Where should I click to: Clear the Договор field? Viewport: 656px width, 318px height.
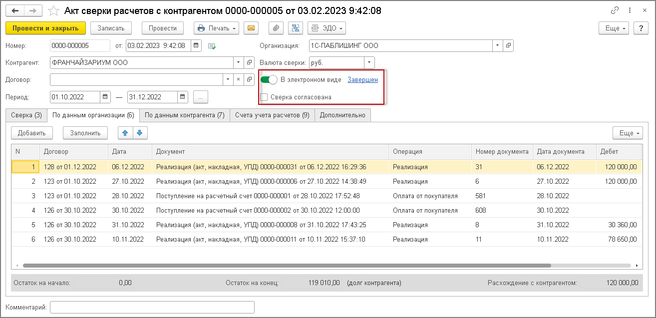click(x=238, y=79)
